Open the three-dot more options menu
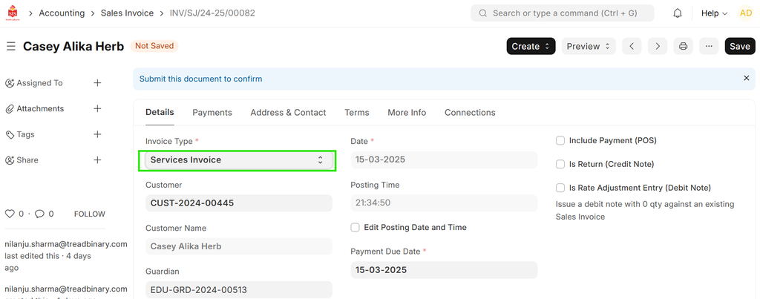 pos(709,46)
